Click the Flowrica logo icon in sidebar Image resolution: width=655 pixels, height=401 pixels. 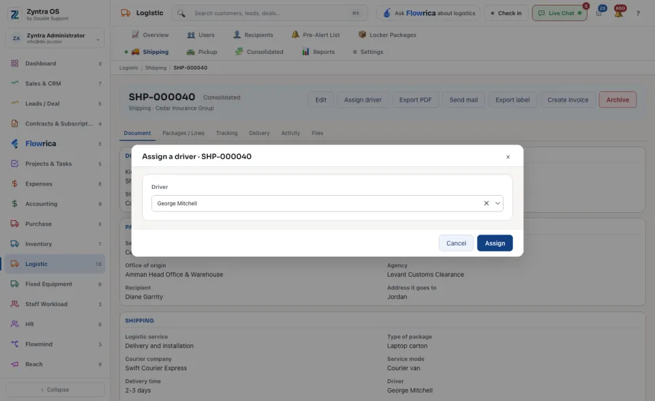[14, 143]
